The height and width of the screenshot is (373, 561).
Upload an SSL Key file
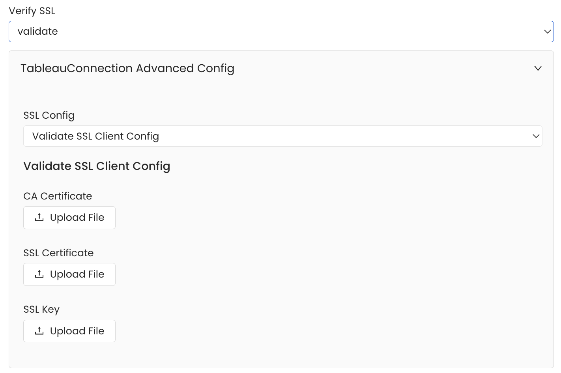coord(69,331)
